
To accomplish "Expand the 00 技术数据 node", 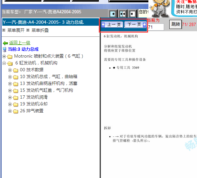I will click(10, 70).
